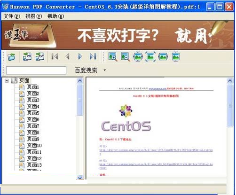Open a PDF file with folder icon

tap(11, 56)
